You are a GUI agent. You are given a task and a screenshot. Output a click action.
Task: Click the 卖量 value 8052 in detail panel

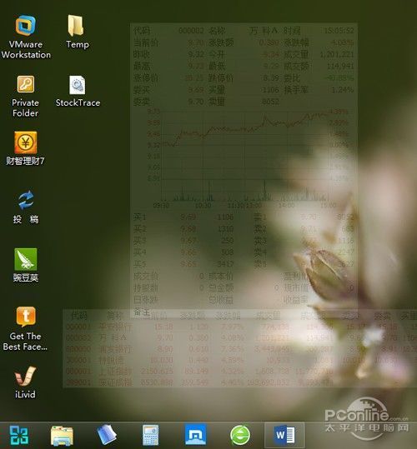point(270,102)
